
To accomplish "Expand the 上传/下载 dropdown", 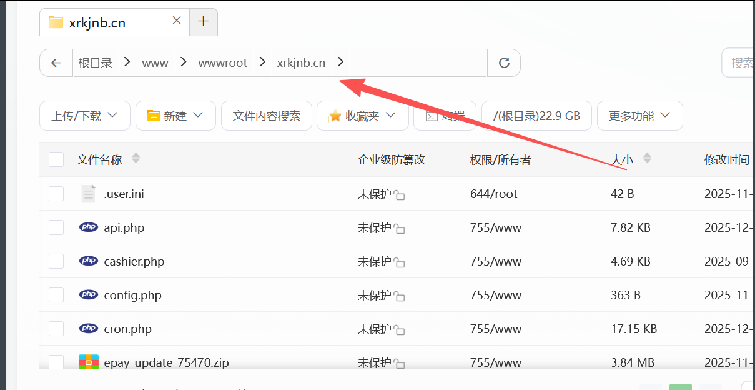I will tap(84, 115).
